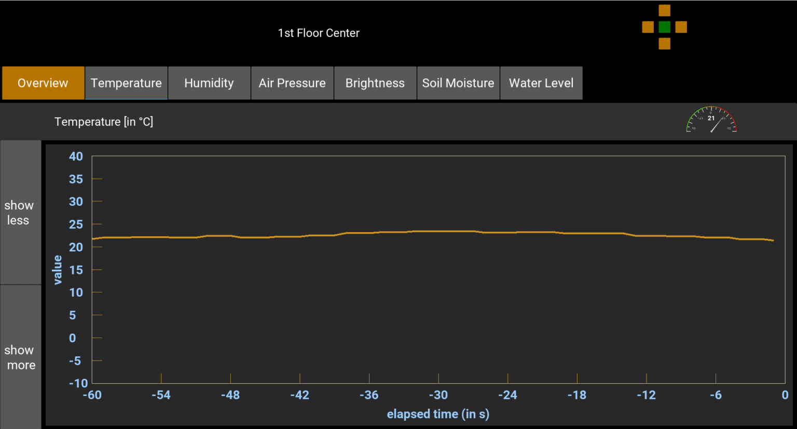The height and width of the screenshot is (429, 797).
Task: Click the Temperature [in °C] heading
Action: tap(104, 122)
